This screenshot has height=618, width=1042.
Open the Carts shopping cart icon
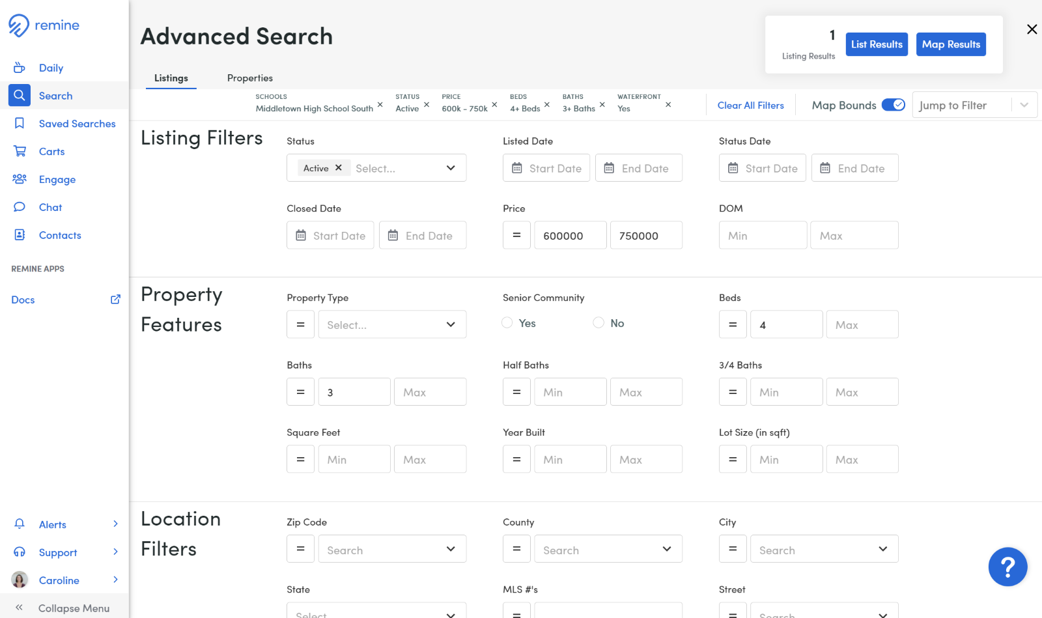[x=20, y=151]
